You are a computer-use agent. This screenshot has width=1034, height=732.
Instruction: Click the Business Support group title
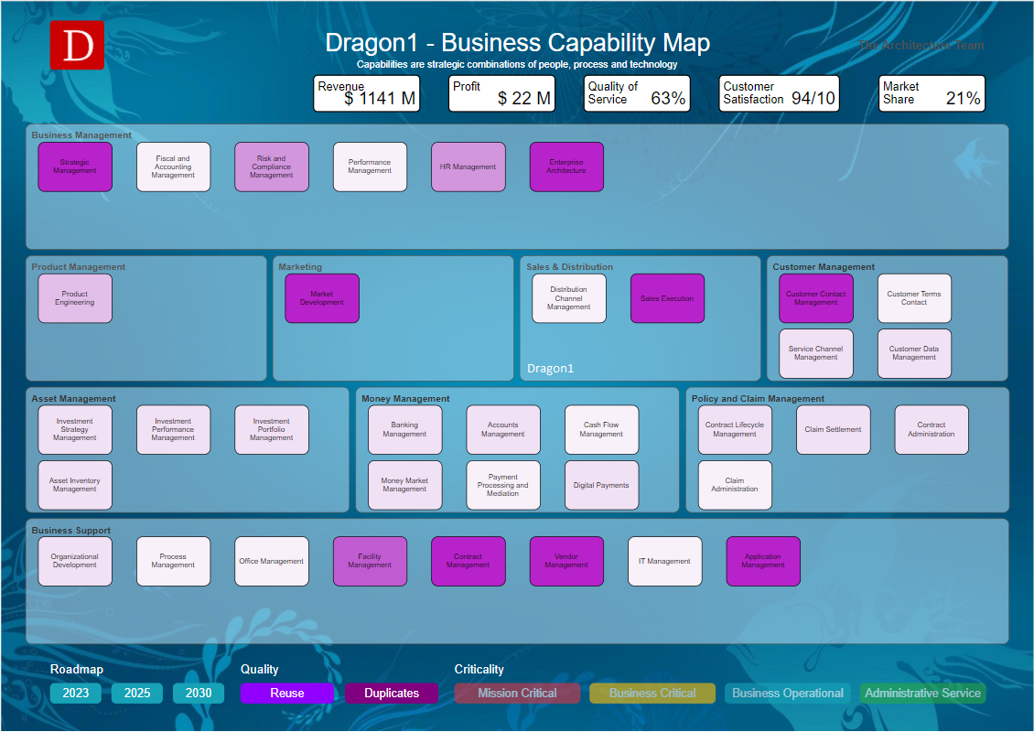[71, 530]
